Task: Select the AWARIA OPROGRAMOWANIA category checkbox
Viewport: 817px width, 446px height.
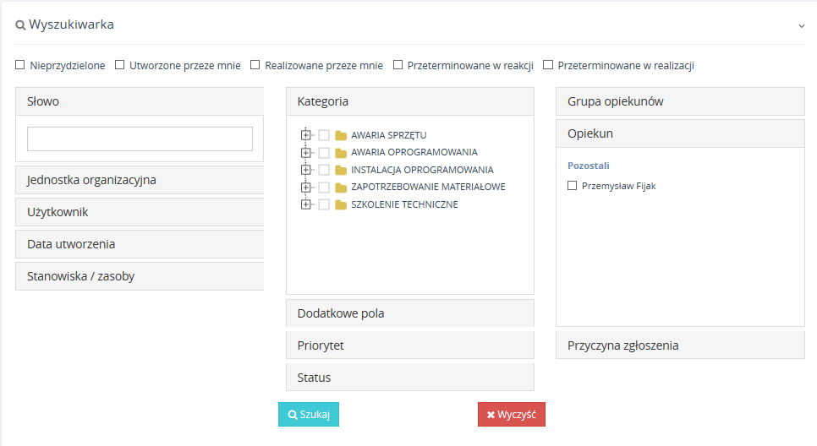Action: pyautogui.click(x=324, y=153)
